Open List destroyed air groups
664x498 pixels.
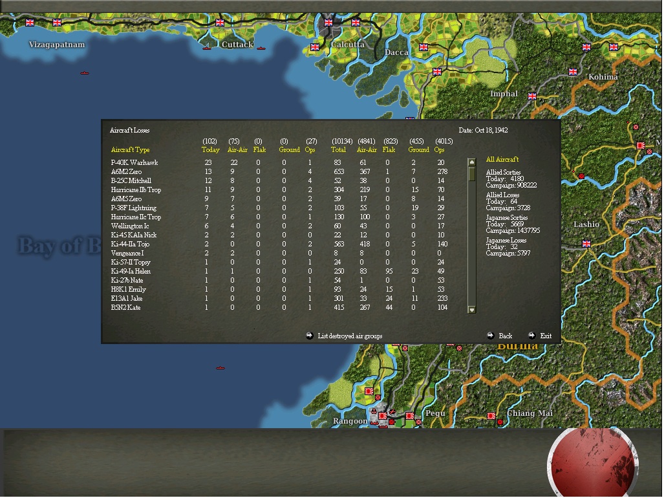pos(350,336)
